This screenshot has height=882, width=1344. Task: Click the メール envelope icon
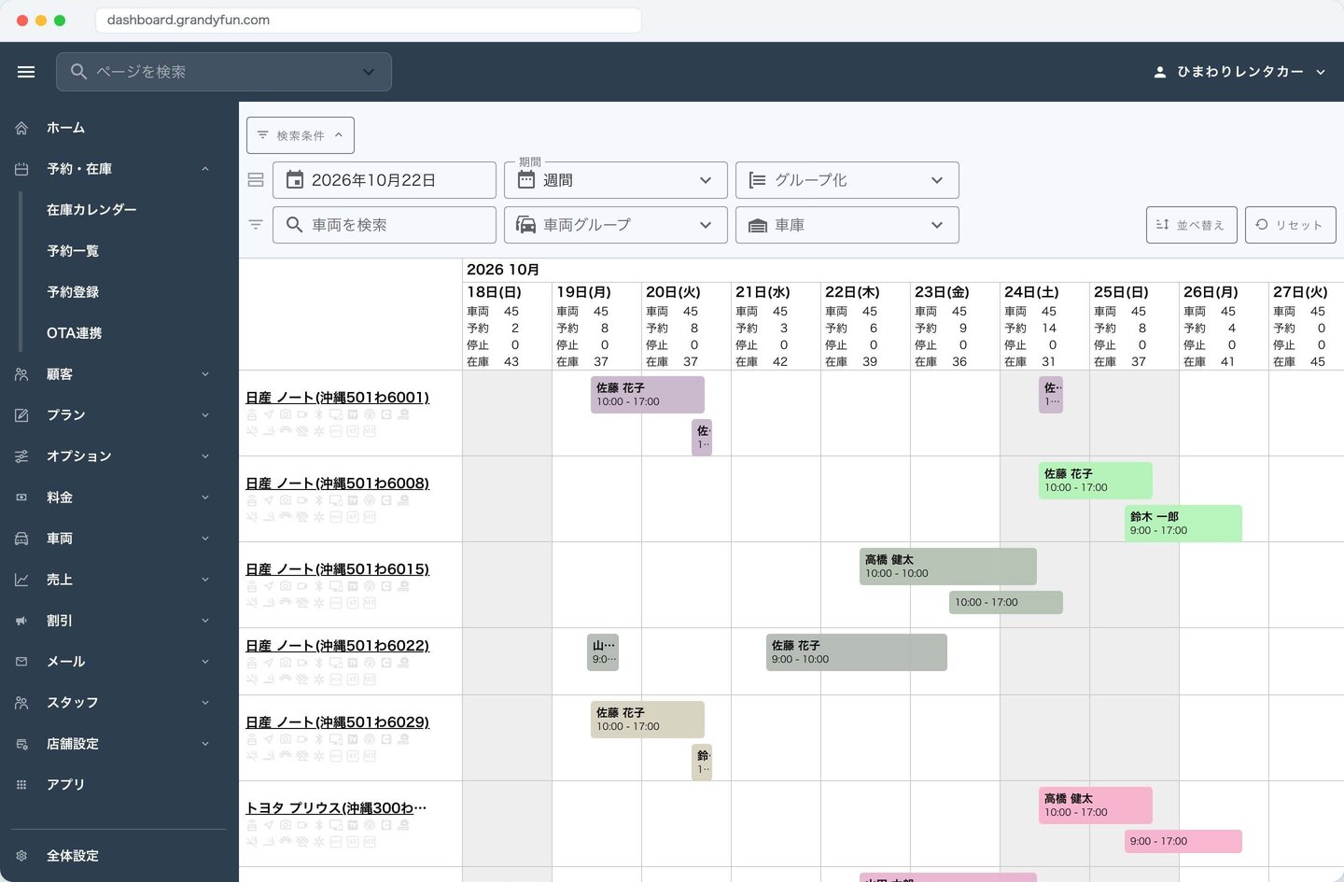[x=21, y=662]
